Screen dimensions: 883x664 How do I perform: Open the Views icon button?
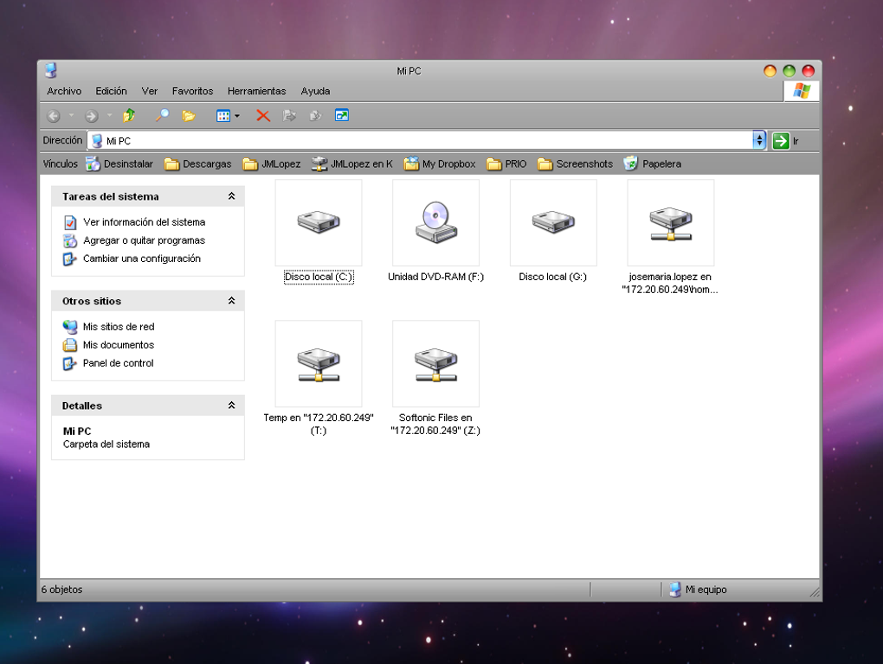pos(223,116)
